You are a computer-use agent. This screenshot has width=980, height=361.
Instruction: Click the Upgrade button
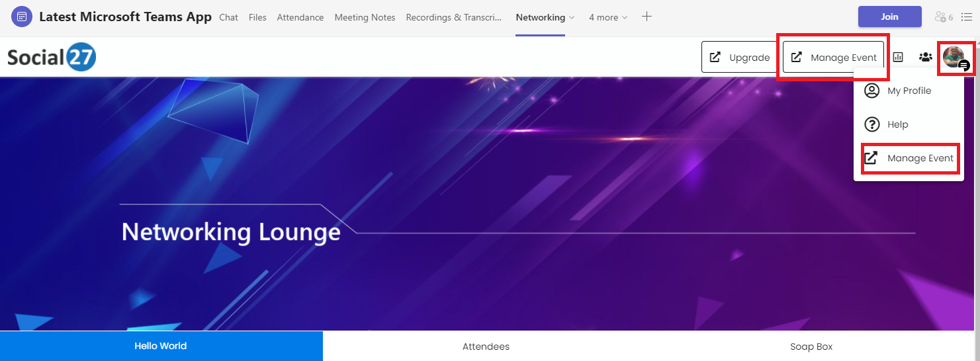739,58
